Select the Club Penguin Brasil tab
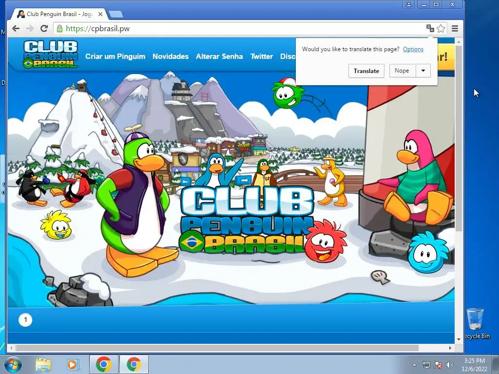Image resolution: width=499 pixels, height=374 pixels. [59, 14]
